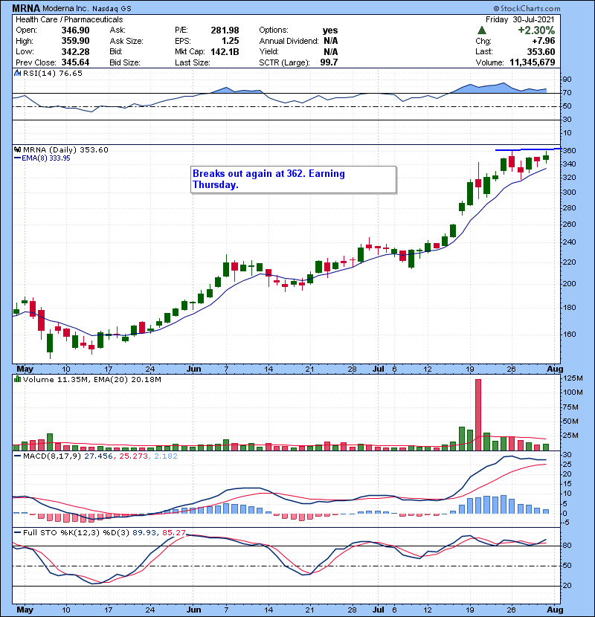Click the Prev Close value 345.64
The width and height of the screenshot is (595, 617).
point(75,62)
